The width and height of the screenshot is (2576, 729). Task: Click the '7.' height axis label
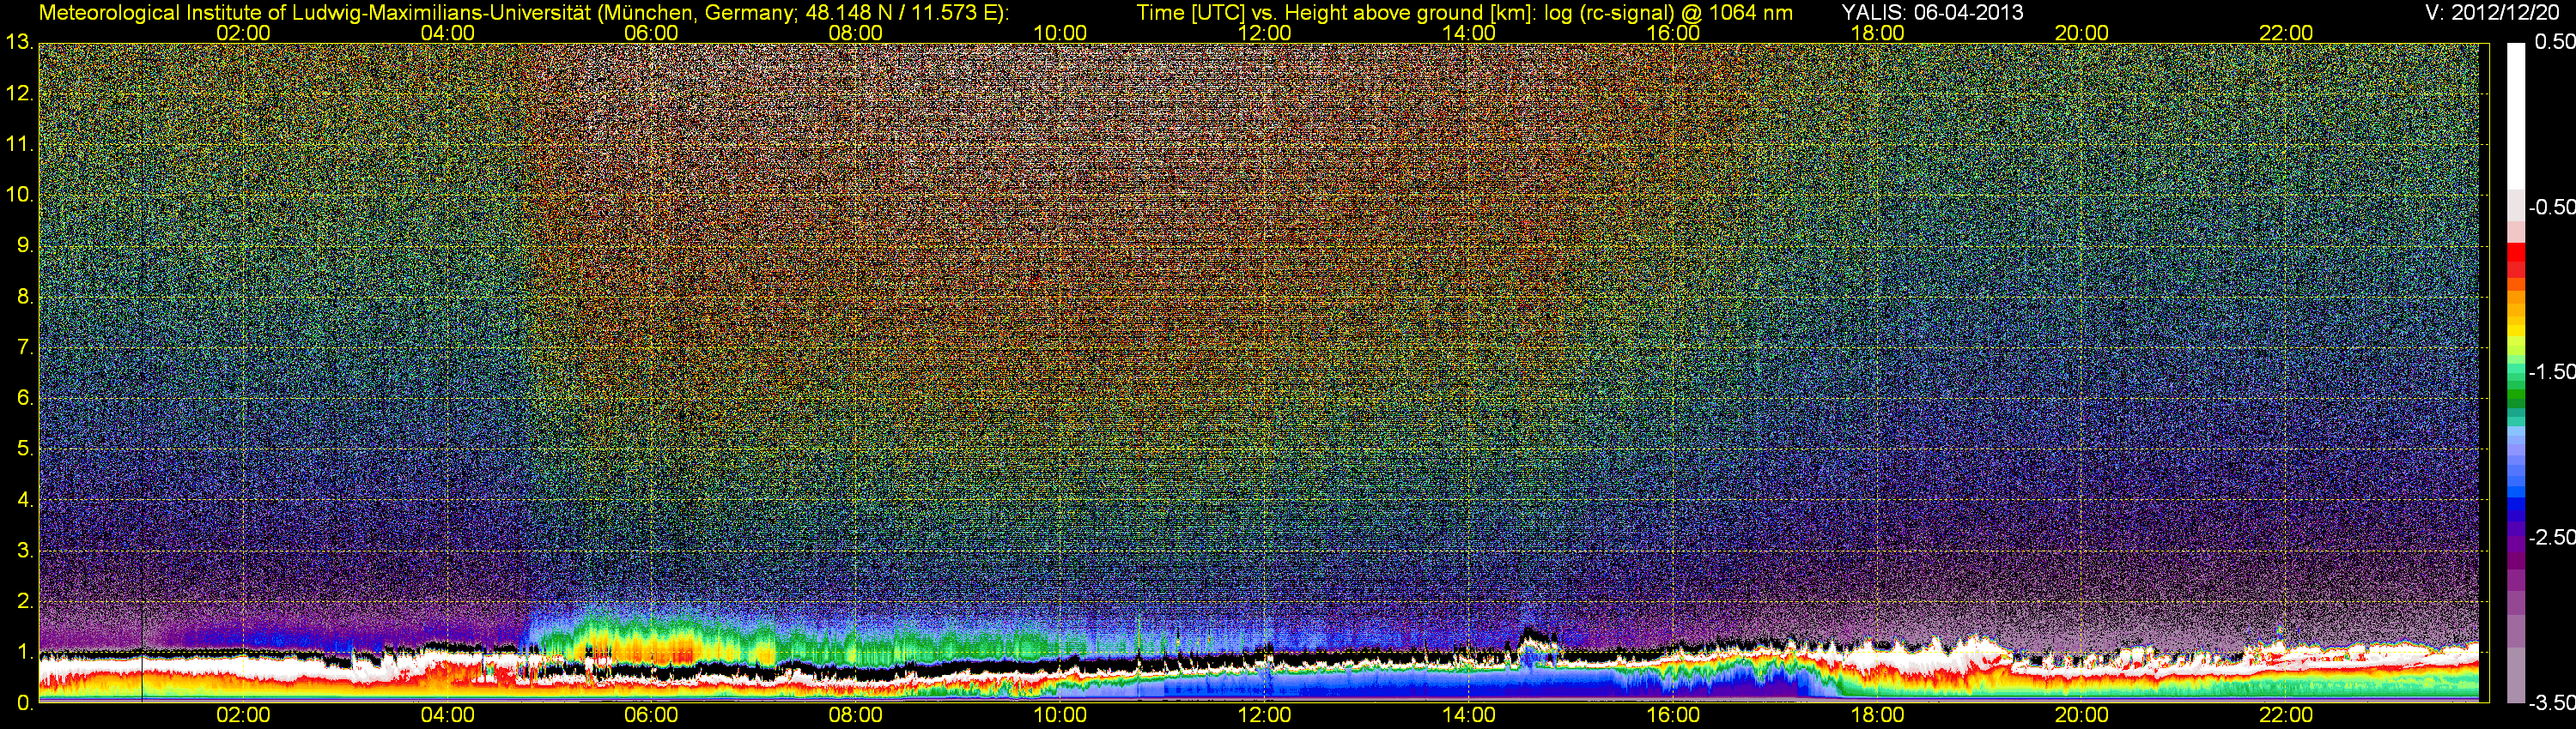(25, 347)
